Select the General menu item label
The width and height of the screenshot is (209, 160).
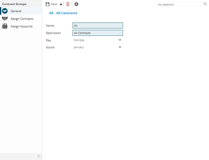pos(16,11)
